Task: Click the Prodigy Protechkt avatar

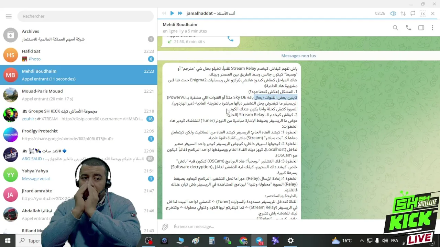Action: (11, 134)
